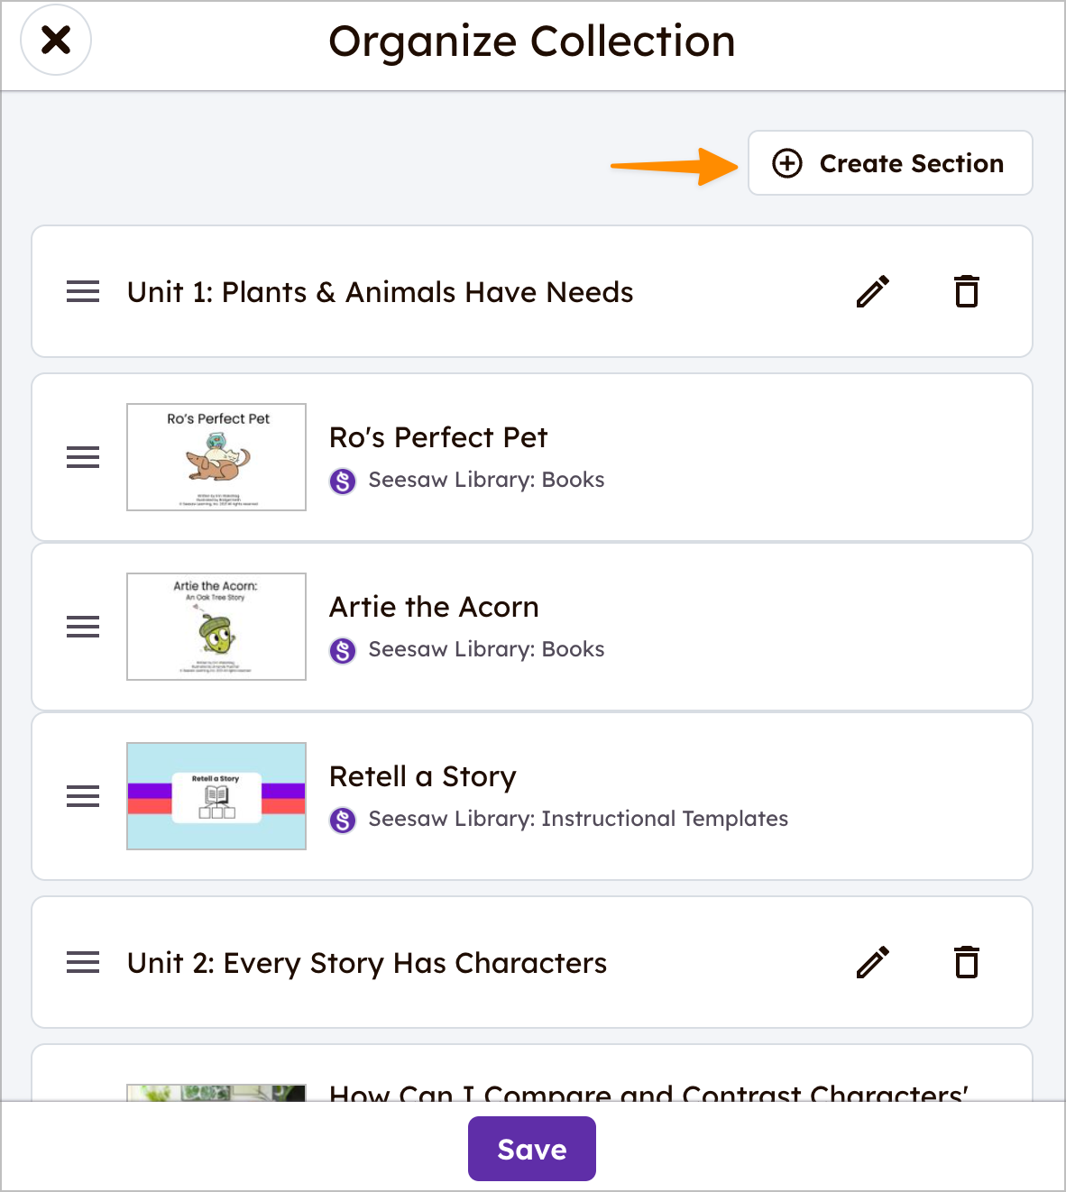The height and width of the screenshot is (1192, 1066).
Task: Save the collection organization
Action: pos(531,1149)
